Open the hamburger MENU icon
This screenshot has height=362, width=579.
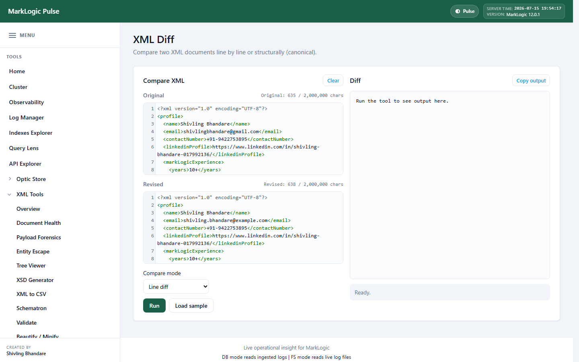pos(12,35)
